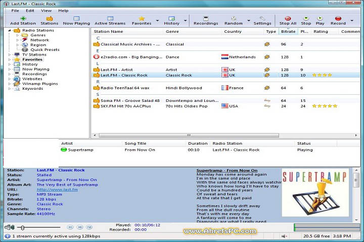Pick a Random station from toolbar
This screenshot has height=242, width=364.
(234, 20)
